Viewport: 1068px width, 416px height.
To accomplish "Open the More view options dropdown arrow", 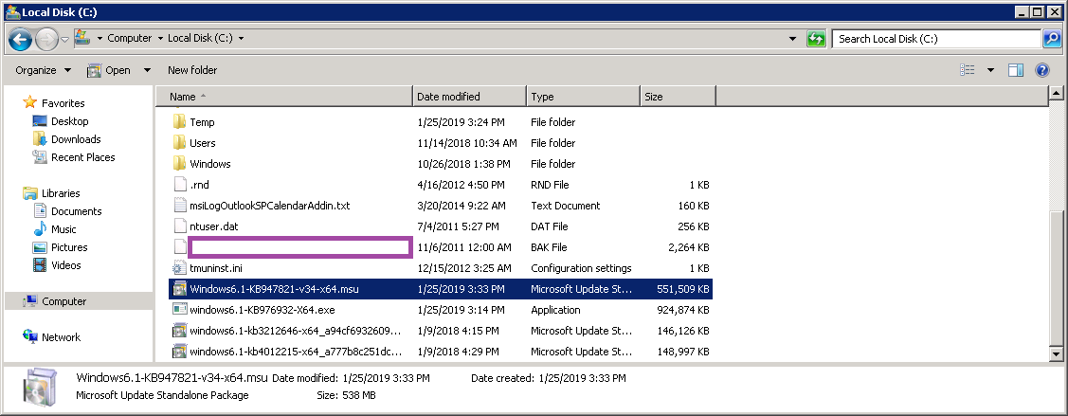I will pyautogui.click(x=990, y=70).
